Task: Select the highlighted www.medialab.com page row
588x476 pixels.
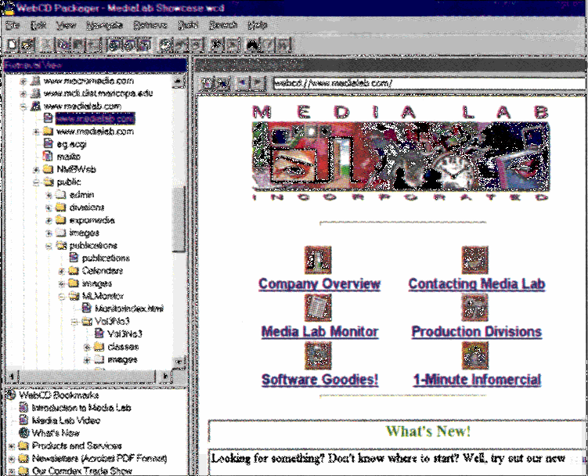Action: coord(95,118)
